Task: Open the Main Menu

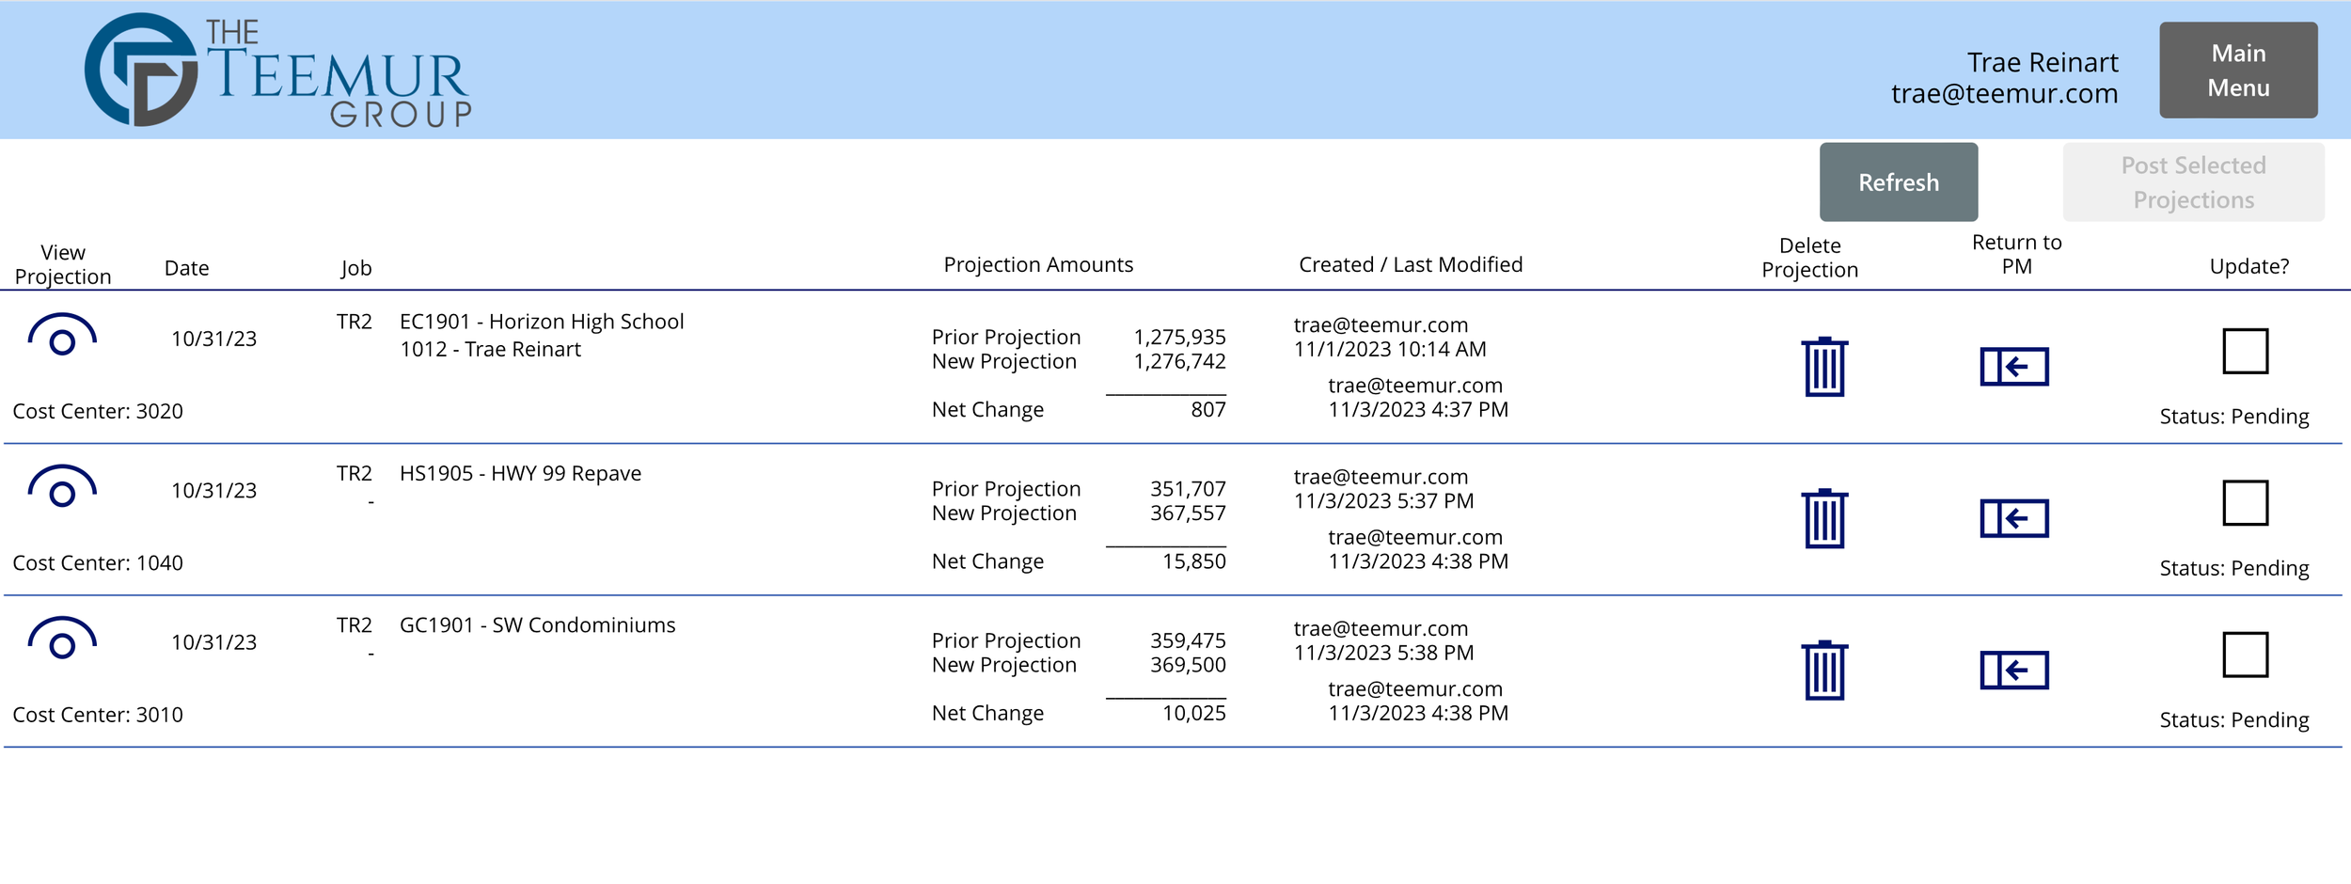Action: tap(2238, 71)
